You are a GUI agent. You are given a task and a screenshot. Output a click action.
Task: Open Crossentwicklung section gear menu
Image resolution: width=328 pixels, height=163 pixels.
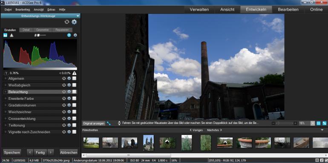pyautogui.click(x=69, y=118)
